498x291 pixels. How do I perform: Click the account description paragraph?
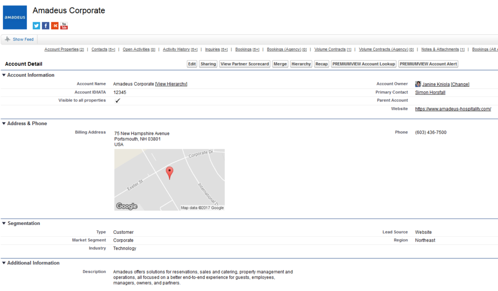(x=203, y=277)
